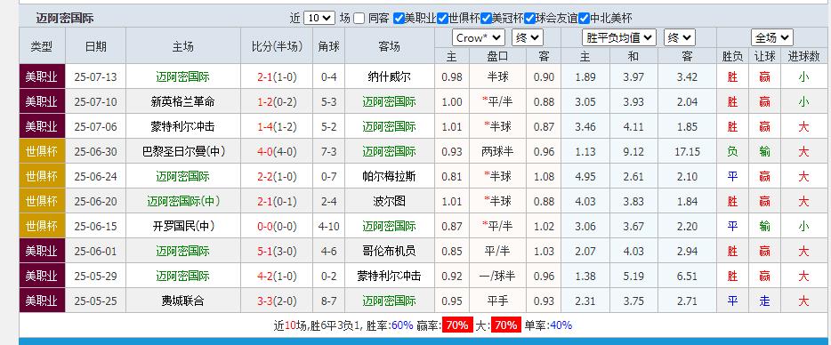Click score 2-1(1-0) on 25-07-13
This screenshot has height=345, width=831.
(x=277, y=76)
